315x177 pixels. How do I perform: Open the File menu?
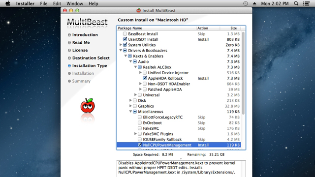(x=44, y=3)
